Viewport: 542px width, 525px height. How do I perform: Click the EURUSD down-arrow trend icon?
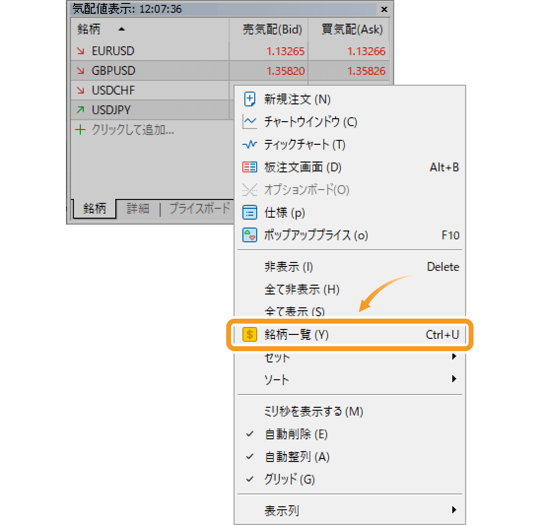pyautogui.click(x=80, y=51)
